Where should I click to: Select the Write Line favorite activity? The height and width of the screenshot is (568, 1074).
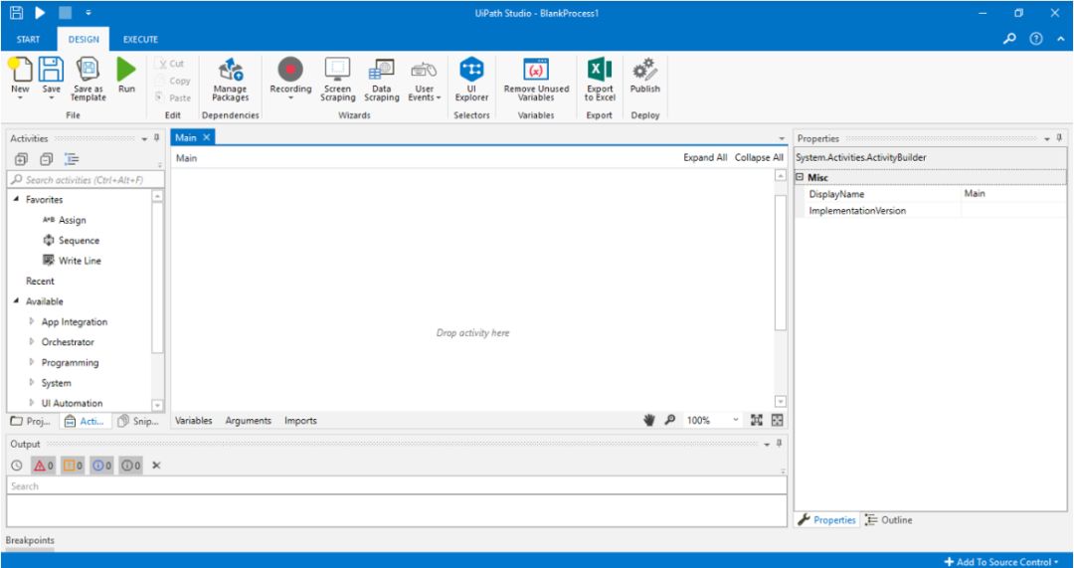tap(72, 261)
